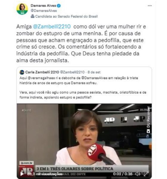Click the video thumbnail of the journalist
The width and height of the screenshot is (167, 179).
point(84,135)
